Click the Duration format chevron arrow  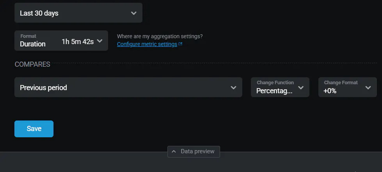[99, 41]
